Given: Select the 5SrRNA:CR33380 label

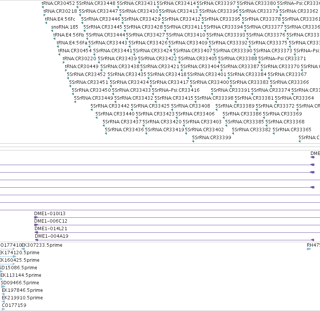Looking at the screenshot, I should [256, 3].
